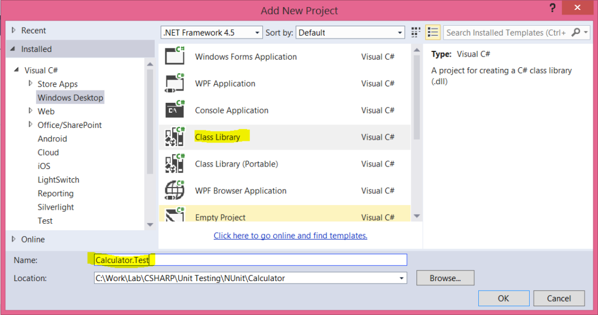Click the WPF Browser Application globe icon
This screenshot has width=598, height=315.
(x=175, y=191)
